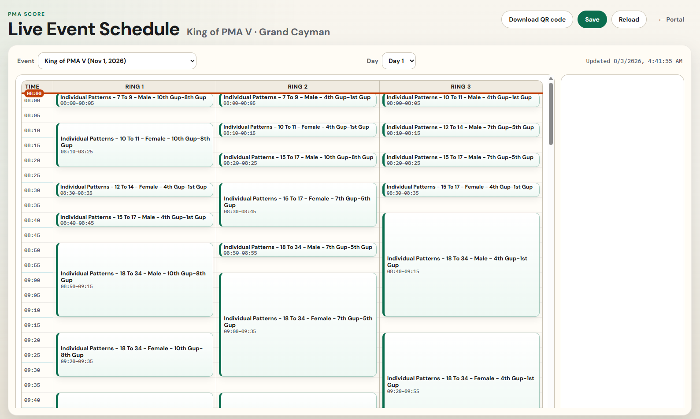The height and width of the screenshot is (419, 700).
Task: Select the 7 To 9 Male 4th Gup-1st Gup card
Action: [x=298, y=100]
